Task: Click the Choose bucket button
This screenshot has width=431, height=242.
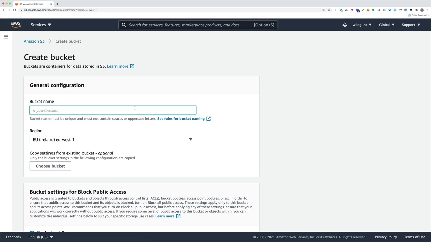Action: (50, 166)
